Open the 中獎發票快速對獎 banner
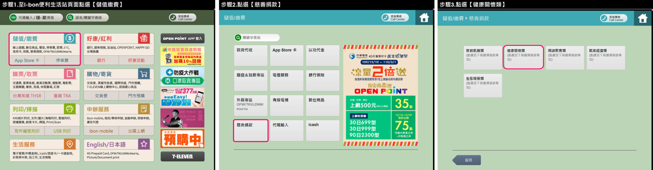 [x=182, y=56]
